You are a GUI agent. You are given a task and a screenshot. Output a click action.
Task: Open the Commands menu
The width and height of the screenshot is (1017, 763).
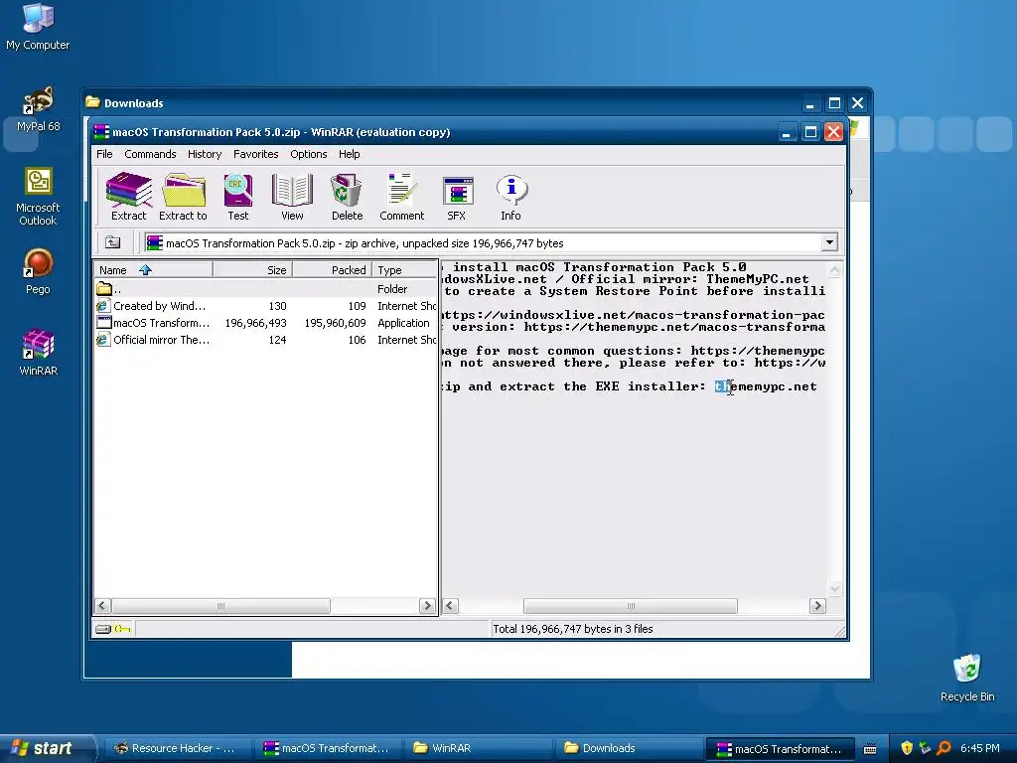click(x=151, y=154)
